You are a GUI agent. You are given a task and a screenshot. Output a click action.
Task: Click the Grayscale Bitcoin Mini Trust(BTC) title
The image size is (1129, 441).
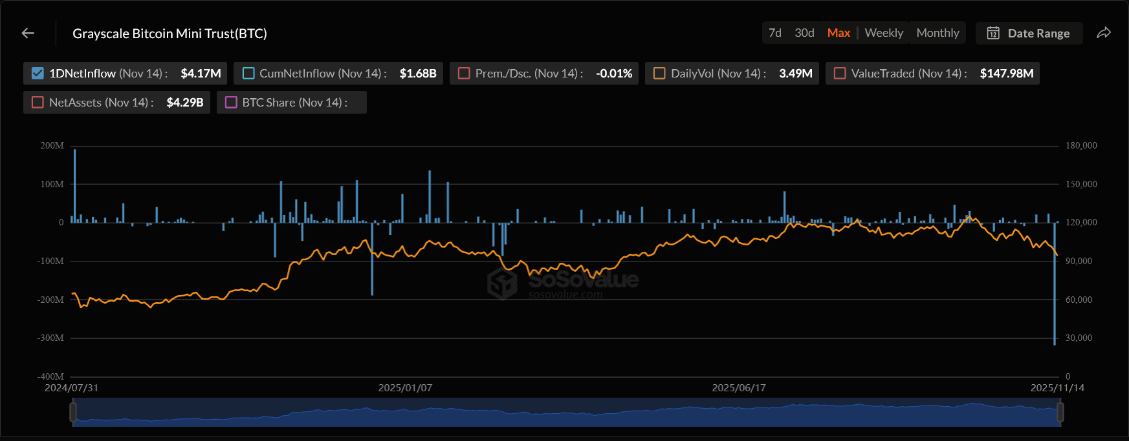pos(170,34)
